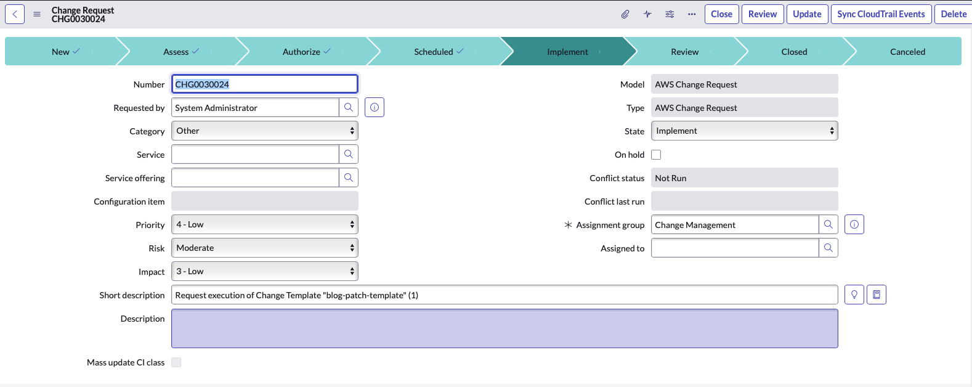This screenshot has height=387, width=972.
Task: Open personalize form settings icon
Action: pos(670,14)
